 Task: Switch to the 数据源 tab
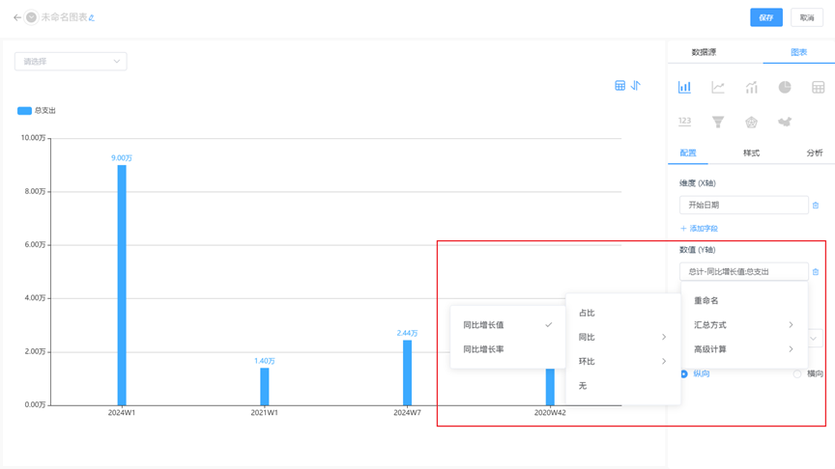click(x=704, y=52)
